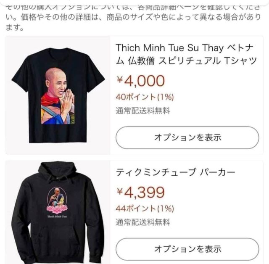
Task: Select free shipping text under the hoodie
Action: [143, 222]
